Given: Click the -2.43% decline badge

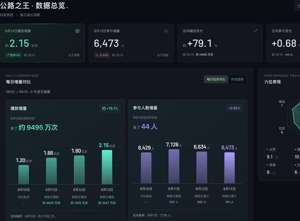Looking at the screenshot, I should click(x=102, y=55).
